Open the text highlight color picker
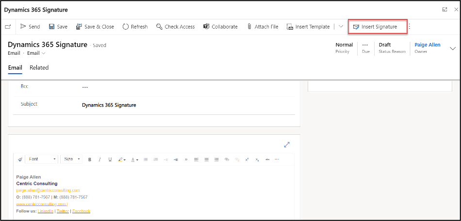Viewport: 461px width, 221px height. click(122, 159)
